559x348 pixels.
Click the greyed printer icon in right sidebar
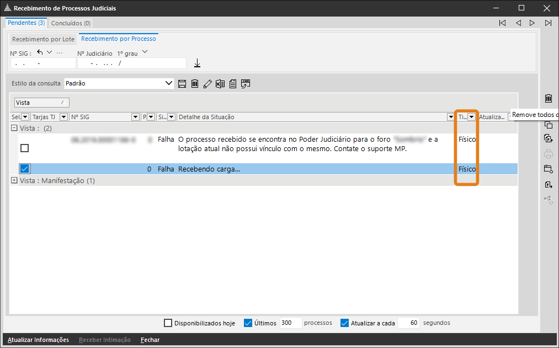[549, 154]
